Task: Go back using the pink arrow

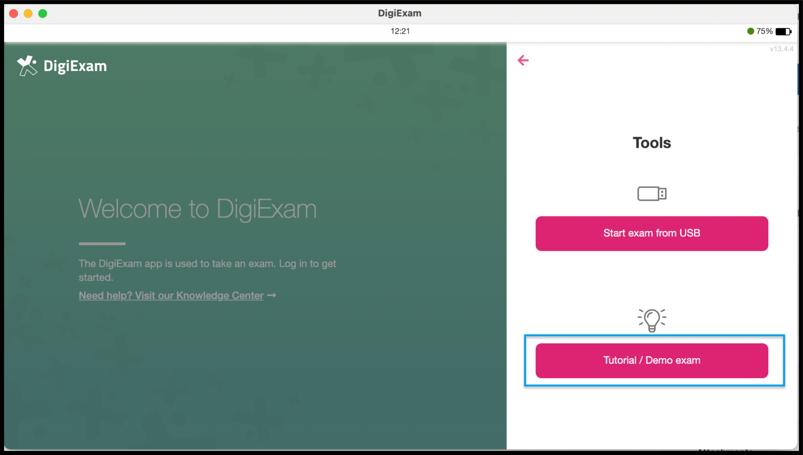Action: click(x=523, y=60)
